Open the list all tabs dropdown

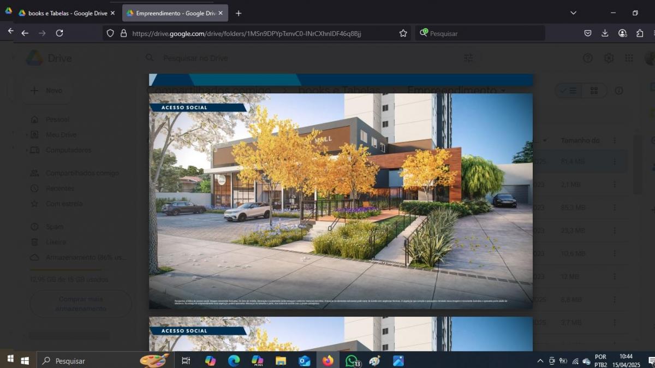[x=573, y=13]
